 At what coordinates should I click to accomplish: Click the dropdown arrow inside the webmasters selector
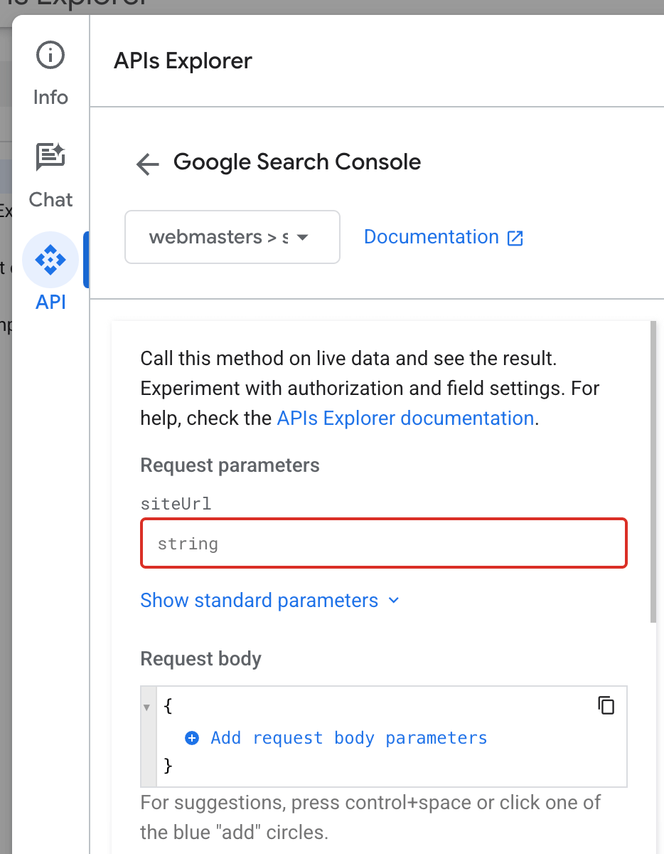tap(302, 238)
